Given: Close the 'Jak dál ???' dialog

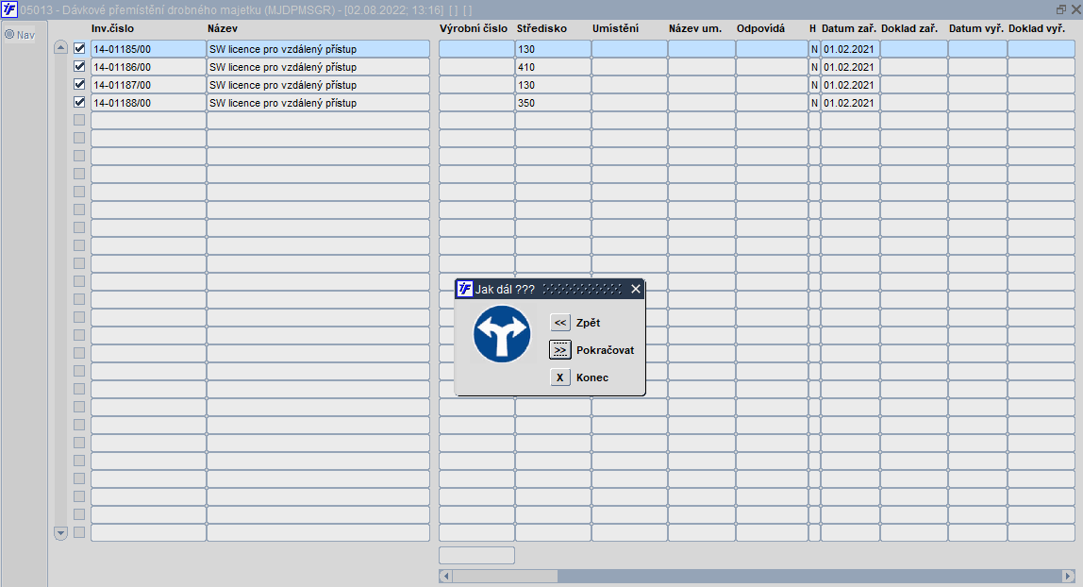Looking at the screenshot, I should coord(636,289).
